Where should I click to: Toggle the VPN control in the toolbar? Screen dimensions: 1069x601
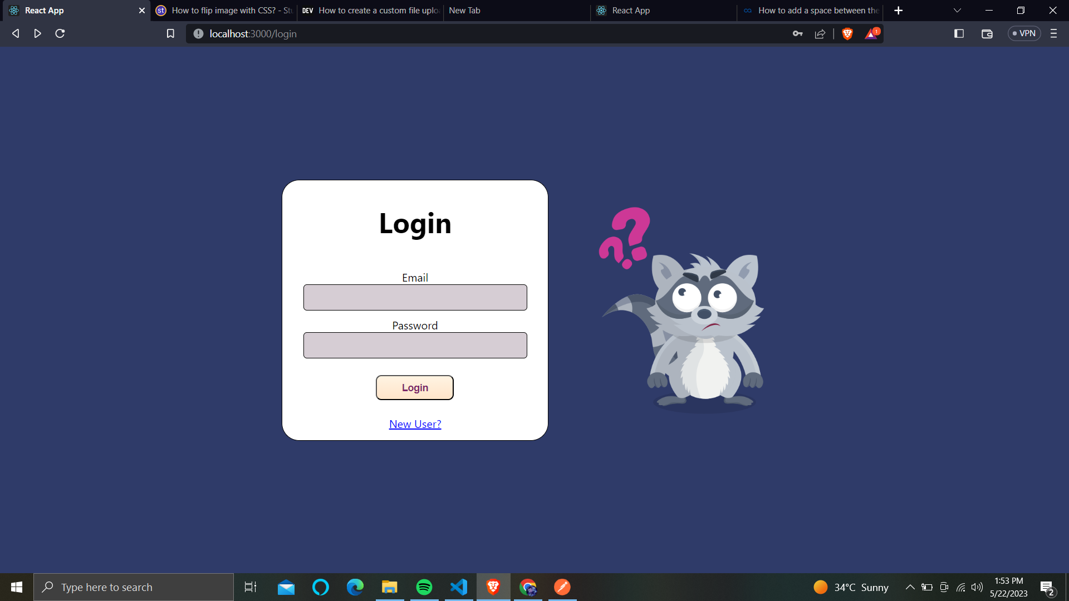pyautogui.click(x=1024, y=33)
